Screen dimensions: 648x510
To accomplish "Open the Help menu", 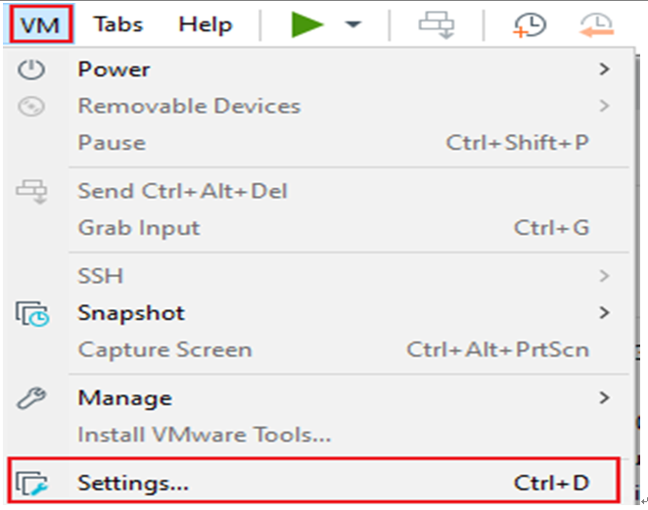I will 206,24.
